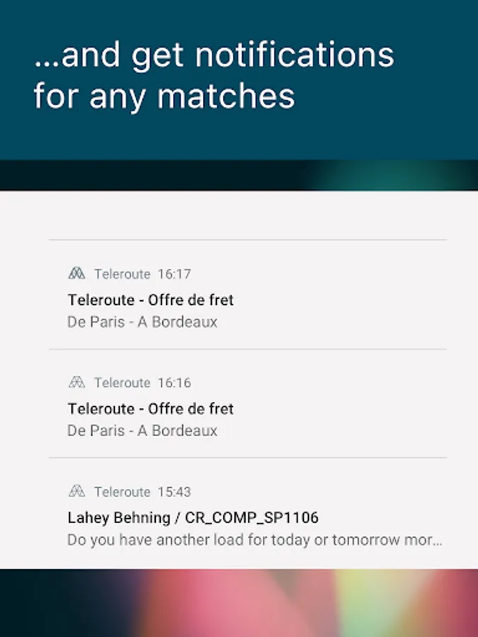Open the 16:17 Offre de fret notification title
Image resolution: width=478 pixels, height=637 pixels.
(x=150, y=300)
